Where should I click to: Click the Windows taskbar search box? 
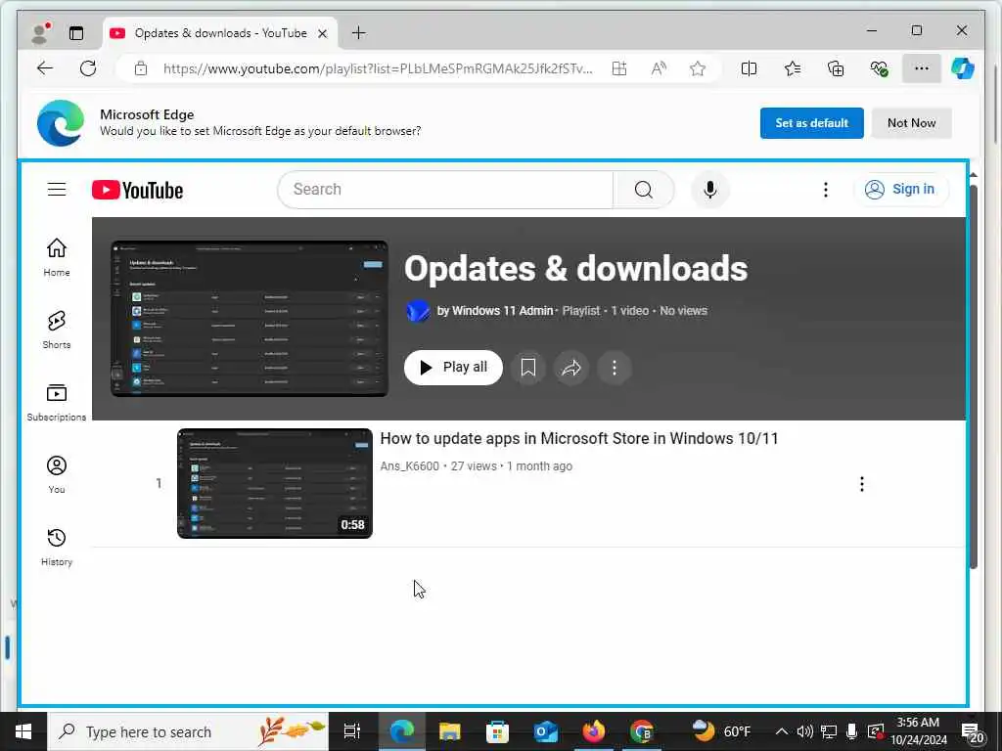tap(189, 731)
